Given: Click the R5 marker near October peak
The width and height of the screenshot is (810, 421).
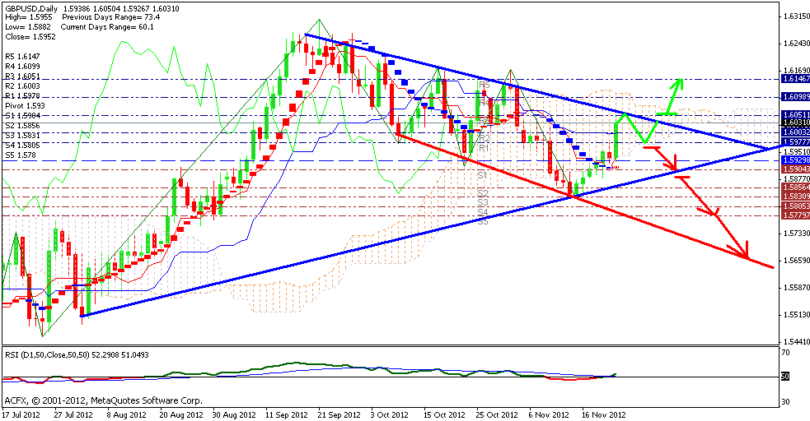Looking at the screenshot, I should 484,85.
